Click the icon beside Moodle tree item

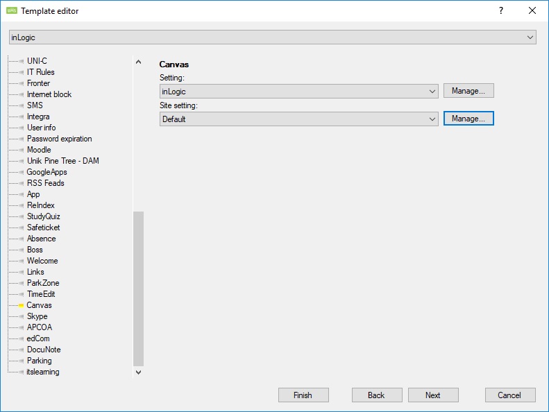point(22,150)
